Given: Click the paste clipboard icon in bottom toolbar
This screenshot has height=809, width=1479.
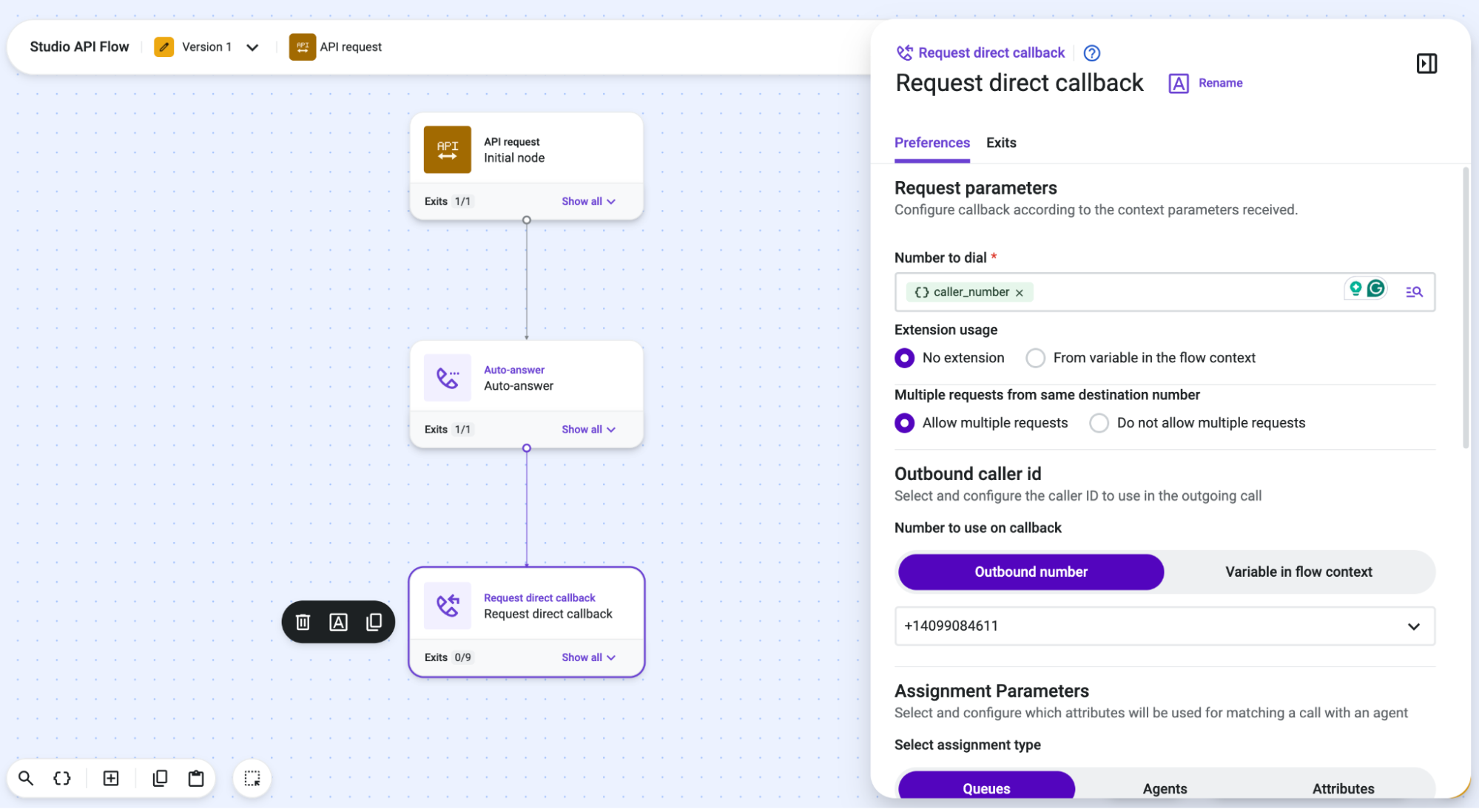Looking at the screenshot, I should 196,778.
